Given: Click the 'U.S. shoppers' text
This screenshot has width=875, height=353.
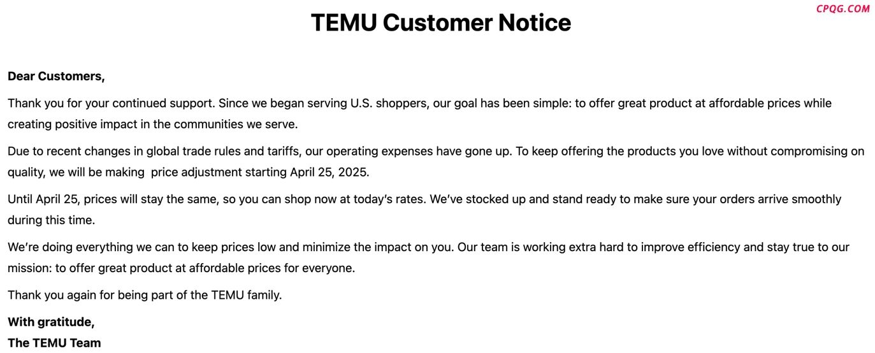Looking at the screenshot, I should pos(389,103).
